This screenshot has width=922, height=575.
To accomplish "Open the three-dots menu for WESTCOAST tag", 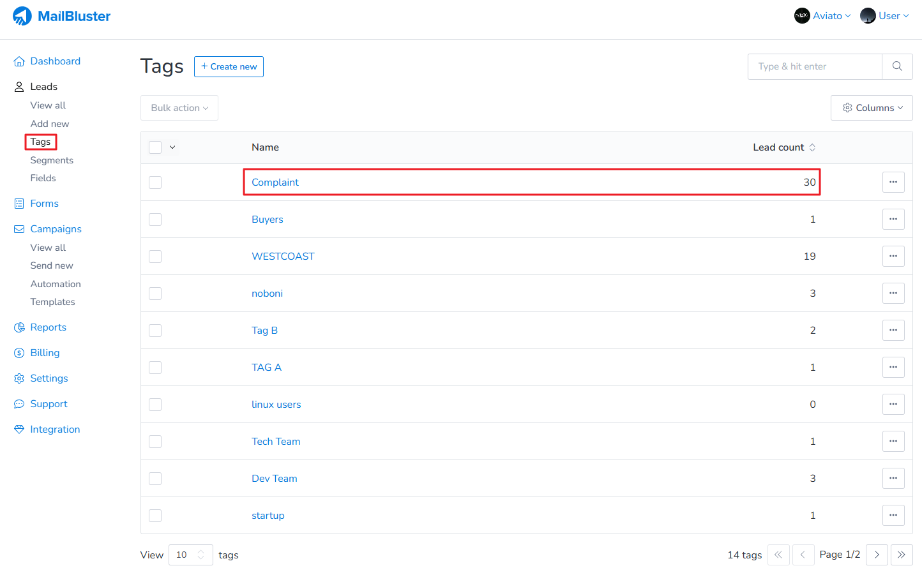I will point(893,257).
